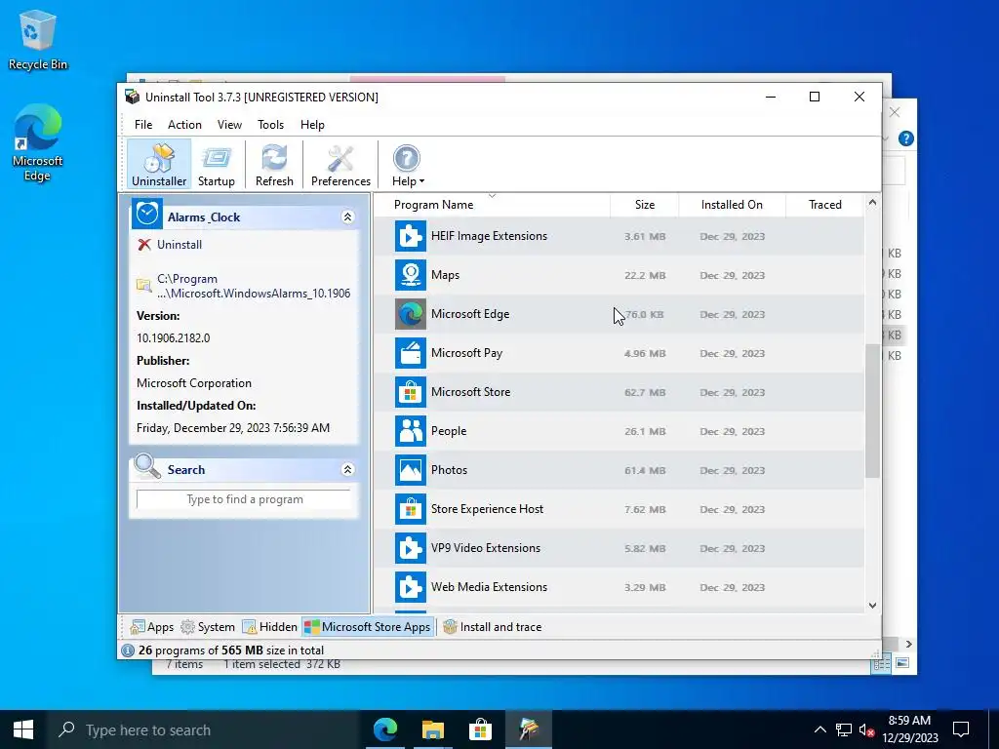Open the Tools menu

[271, 125]
